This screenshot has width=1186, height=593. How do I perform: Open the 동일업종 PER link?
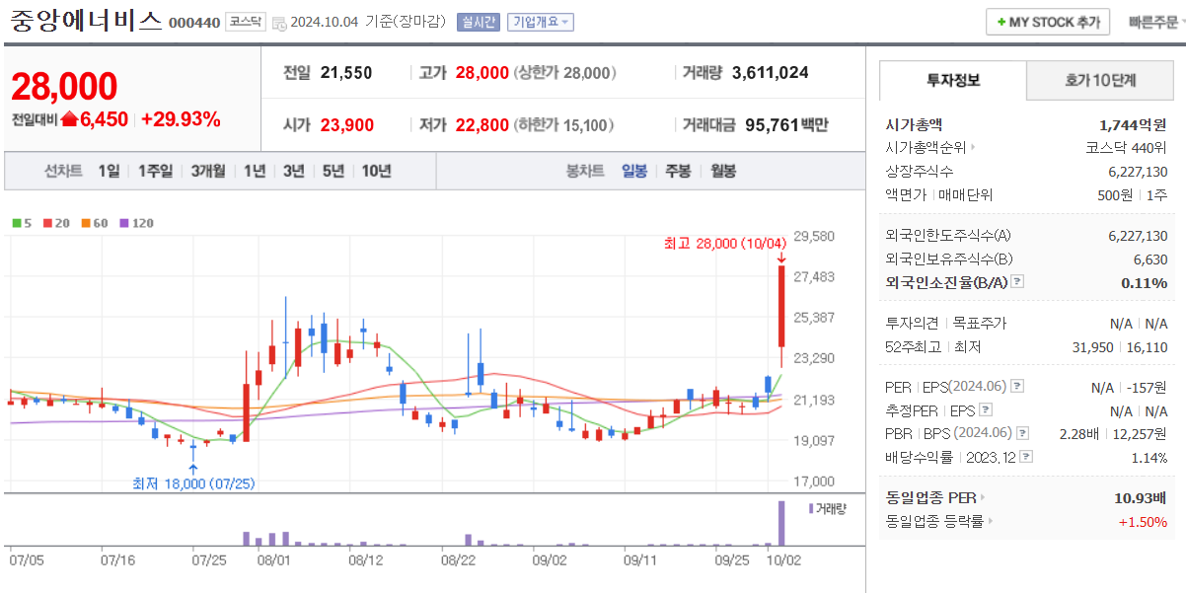[x=935, y=497]
